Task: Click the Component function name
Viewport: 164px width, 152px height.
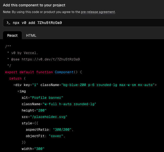Action: pos(64,72)
